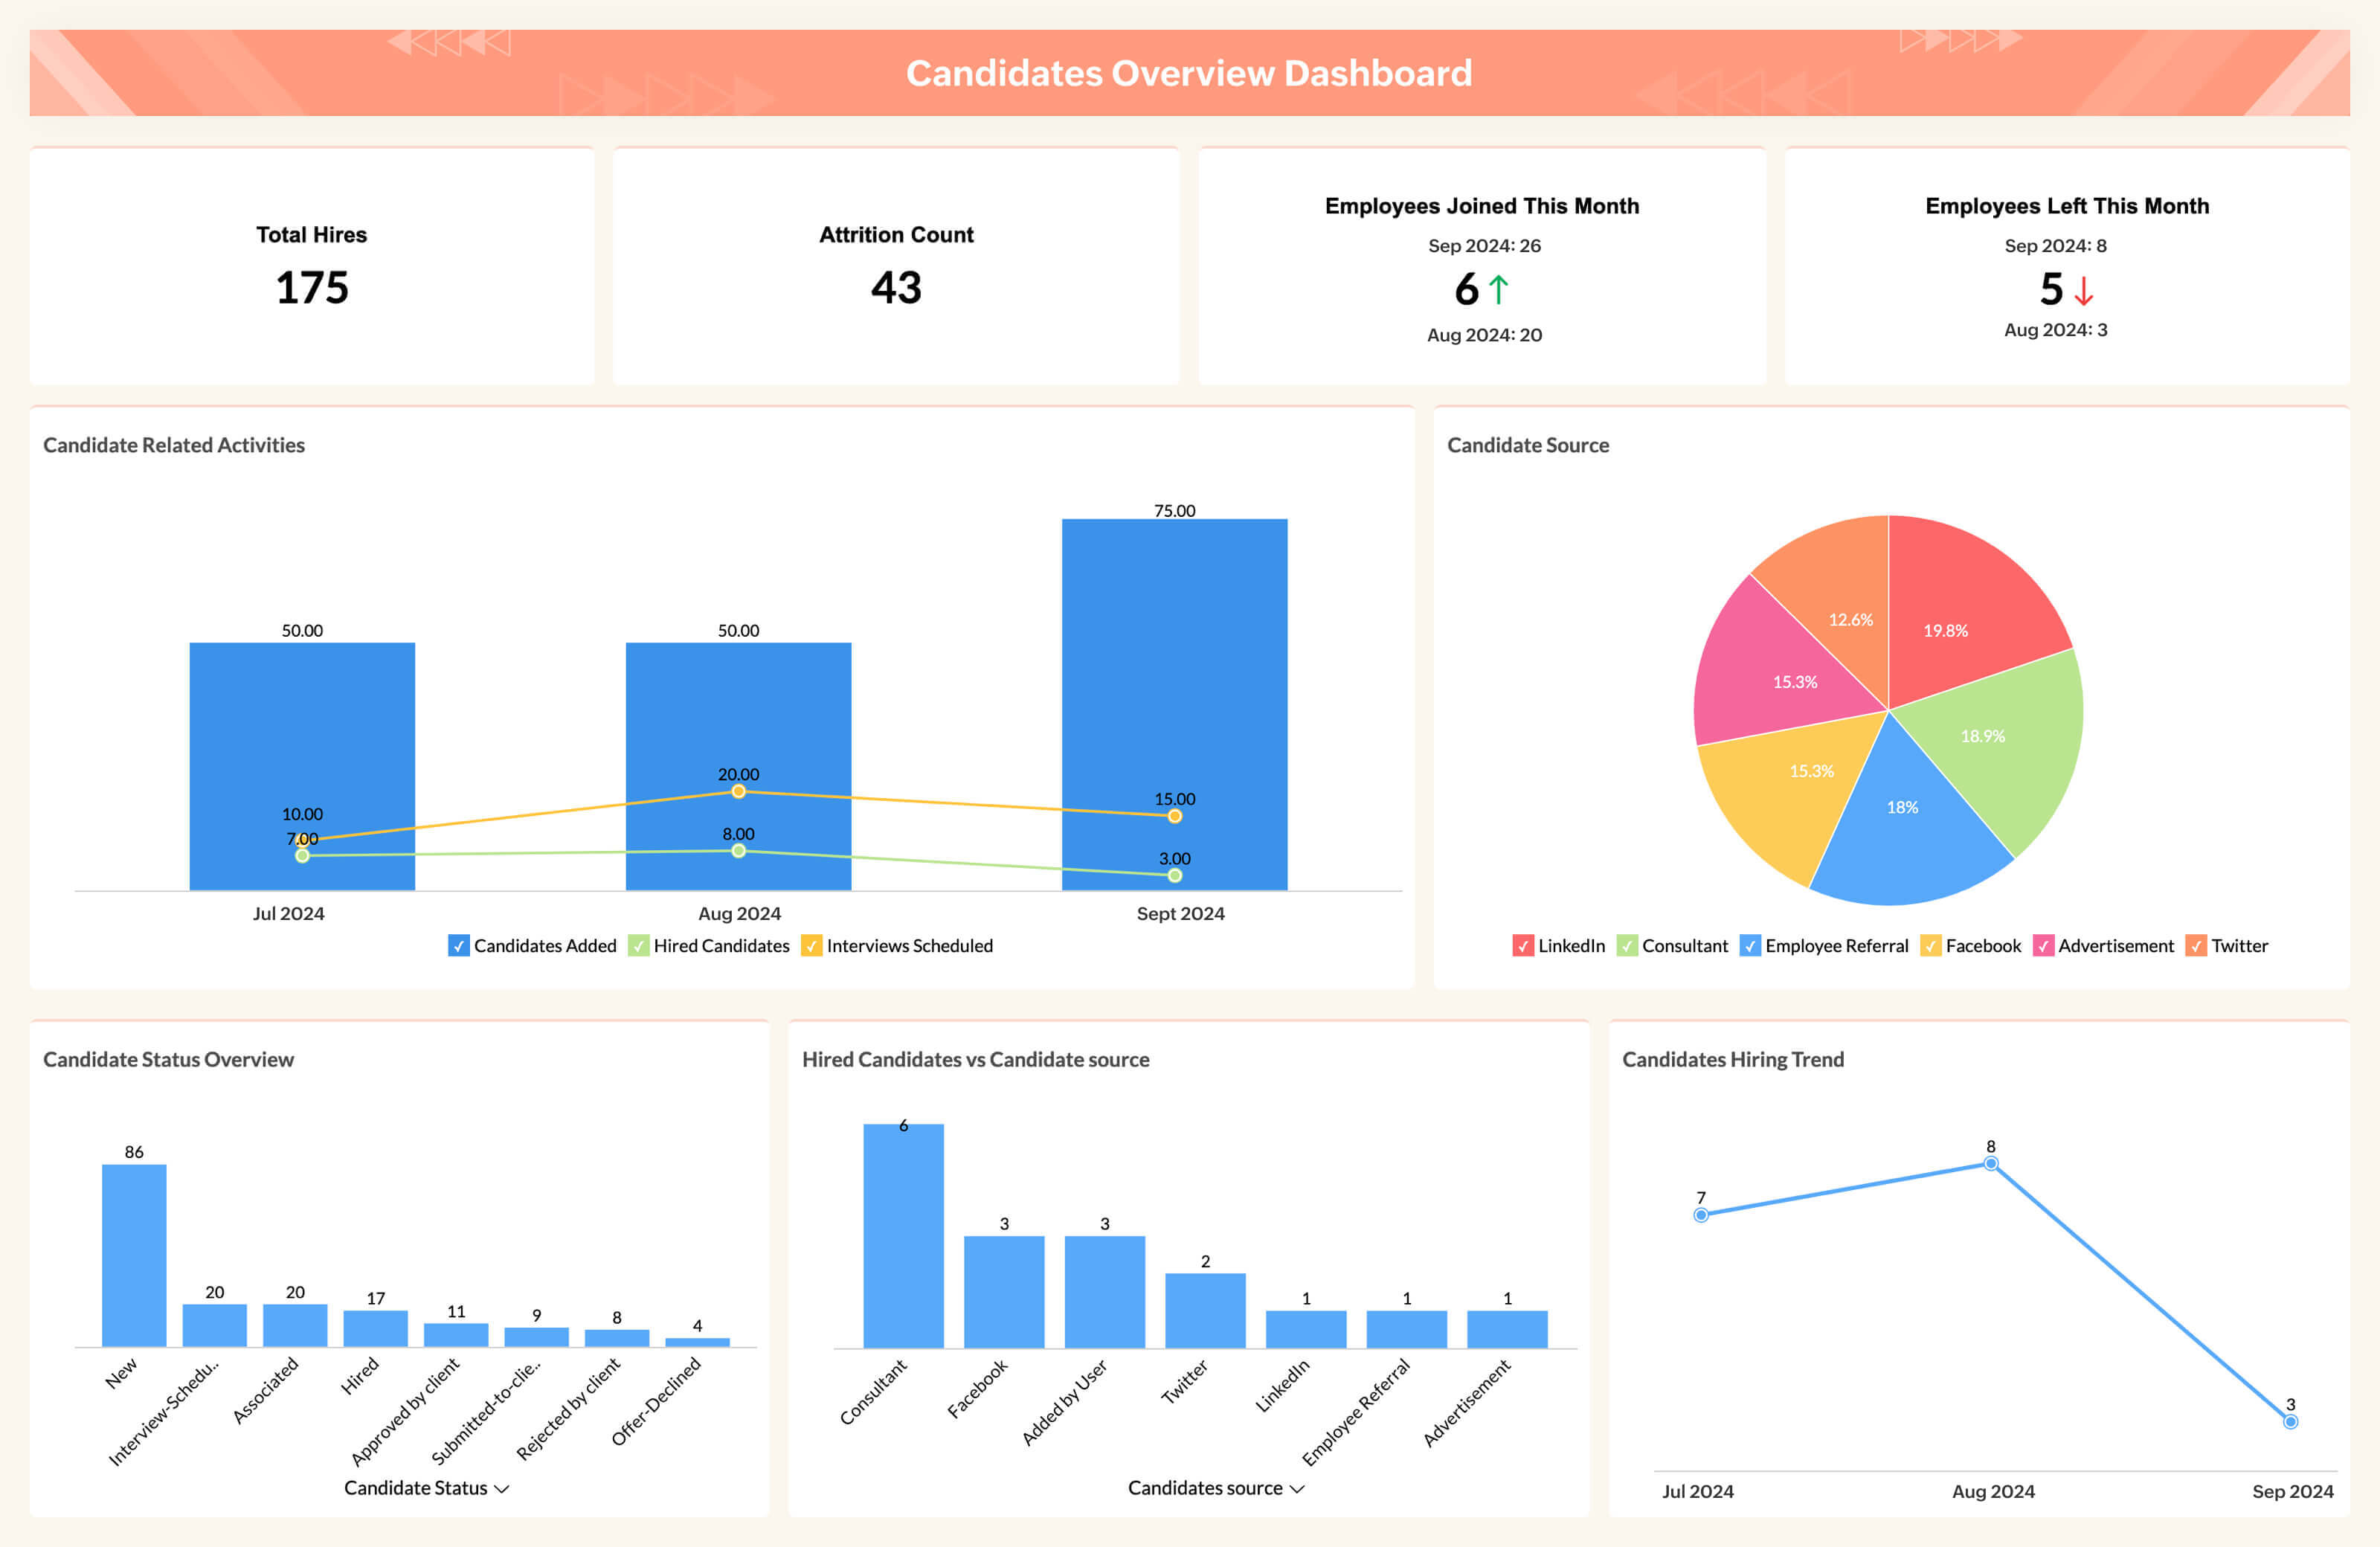Hide the Twitter series in pie legend
This screenshot has height=1547, width=2380.
[2196, 946]
